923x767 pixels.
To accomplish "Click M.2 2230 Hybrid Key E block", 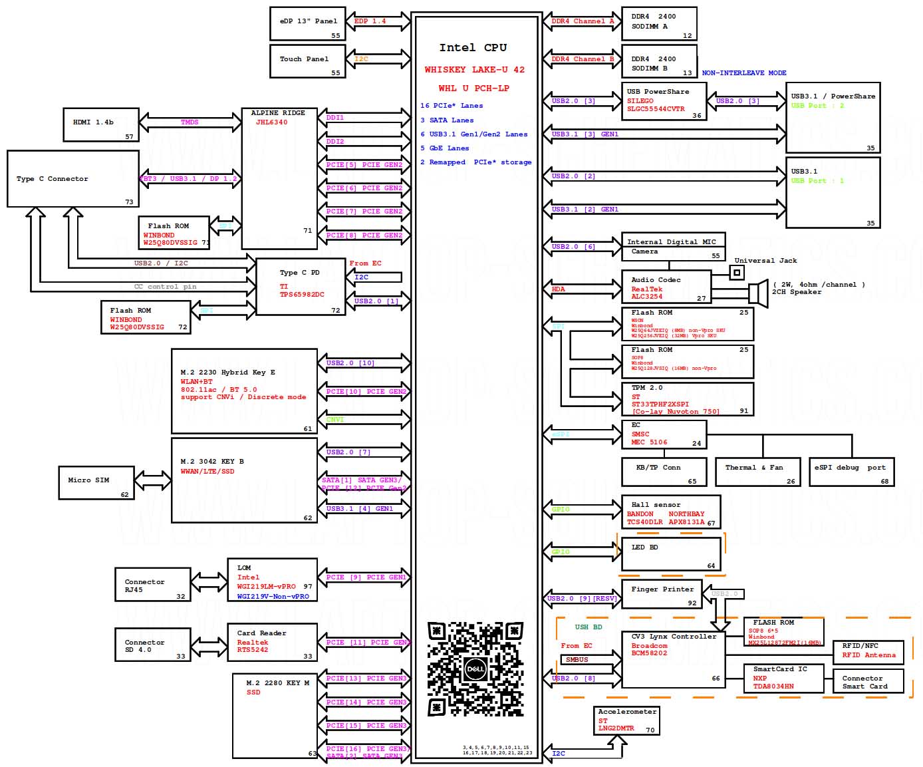I will (245, 391).
